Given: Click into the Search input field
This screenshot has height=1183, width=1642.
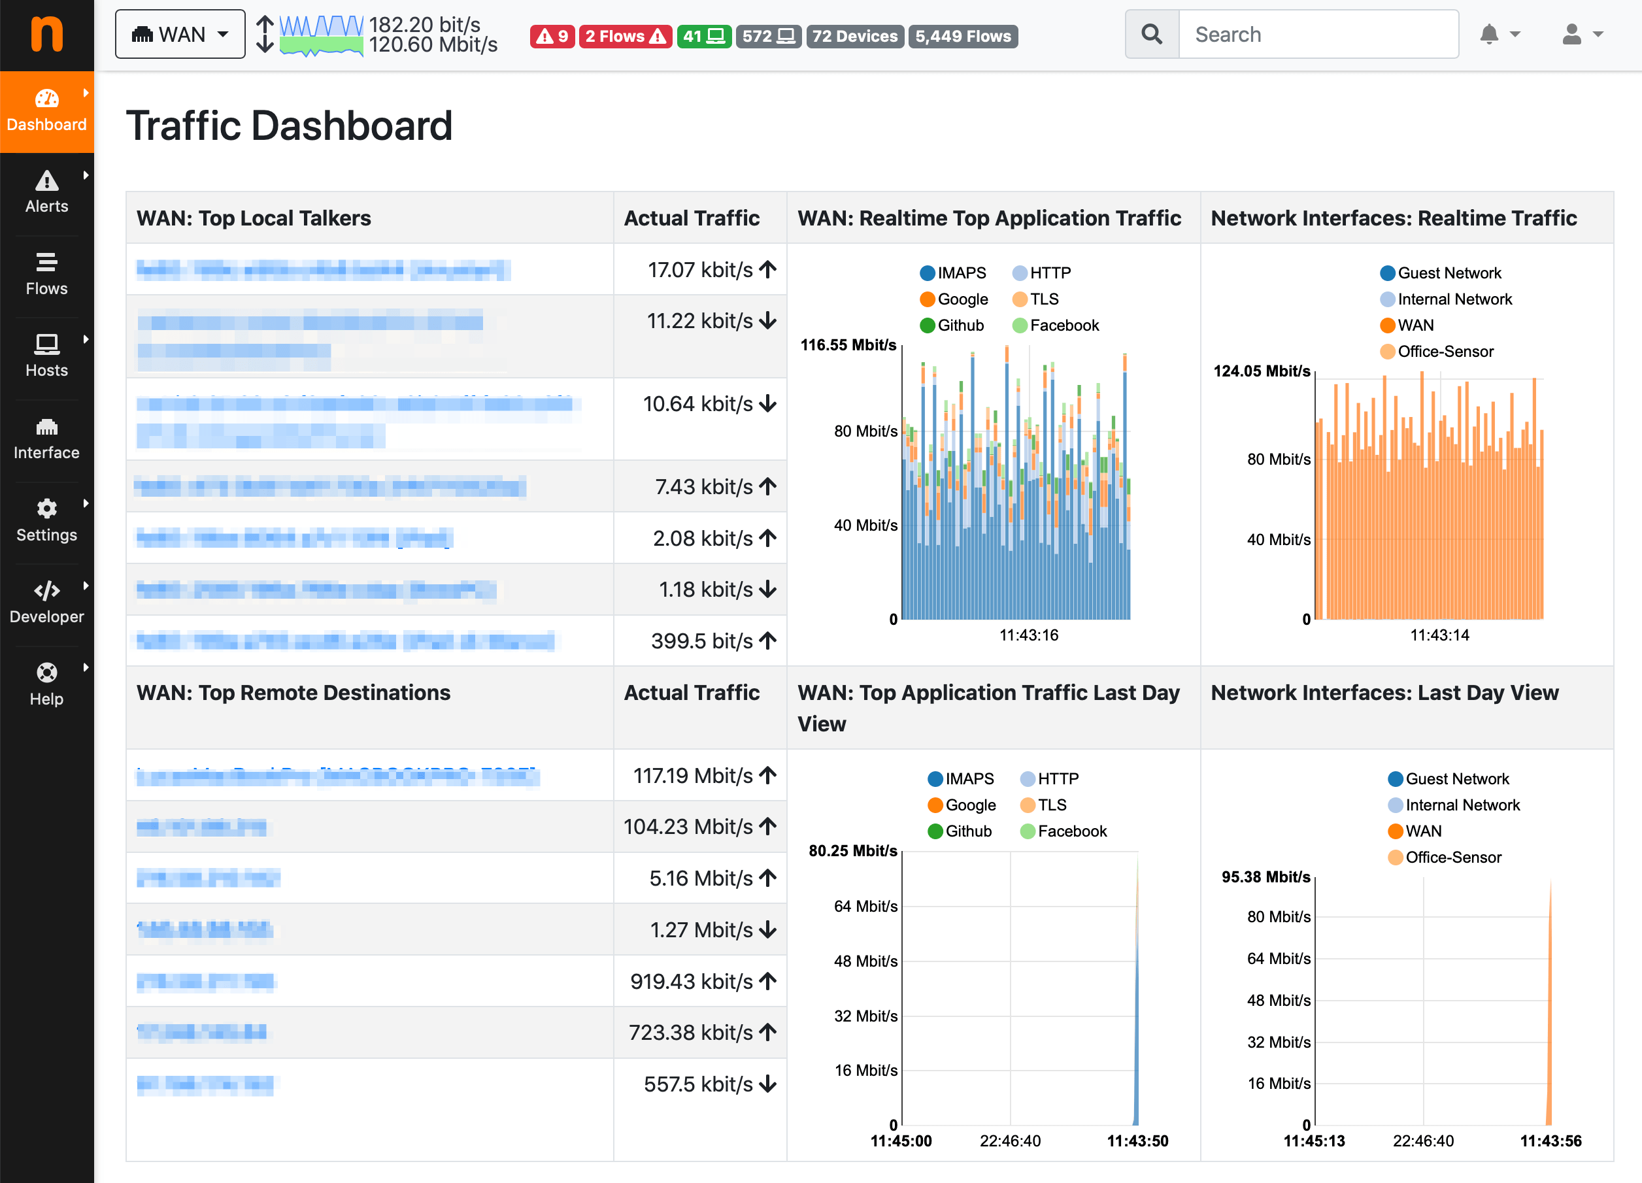Looking at the screenshot, I should [1318, 34].
